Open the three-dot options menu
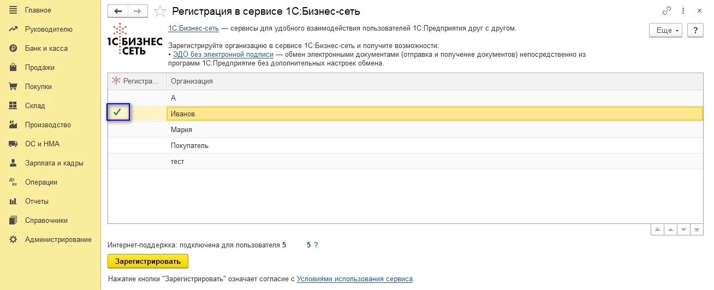Image resolution: width=714 pixels, height=290 pixels. click(x=683, y=11)
